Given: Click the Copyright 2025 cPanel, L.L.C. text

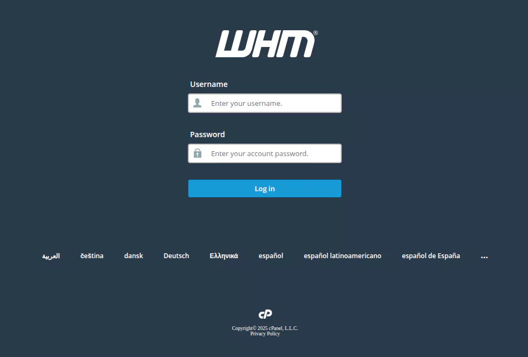Looking at the screenshot, I should coord(265,328).
